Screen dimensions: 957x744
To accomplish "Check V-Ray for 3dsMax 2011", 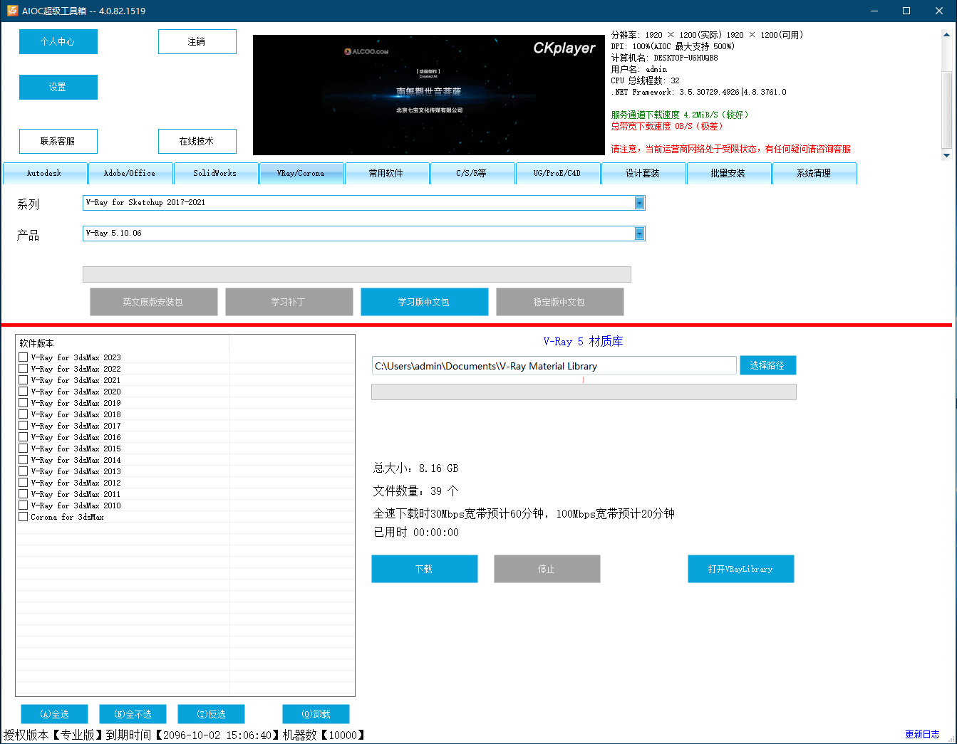I will point(24,494).
